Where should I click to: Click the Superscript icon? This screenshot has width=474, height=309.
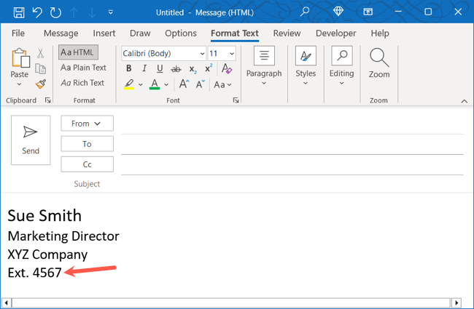coord(209,69)
